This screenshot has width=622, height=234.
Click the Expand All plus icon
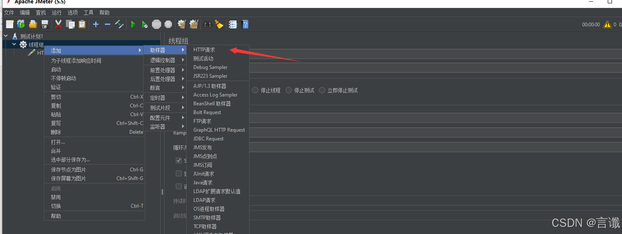coord(96,24)
